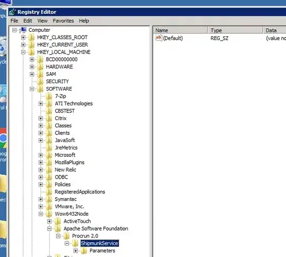Screen dimensions: 286x257
Task: Click the CBSTEST folder icon
Action: (x=49, y=111)
